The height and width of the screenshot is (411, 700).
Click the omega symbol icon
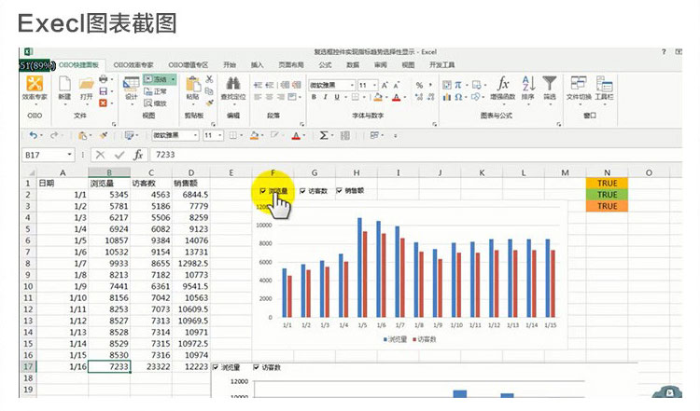coord(458,97)
